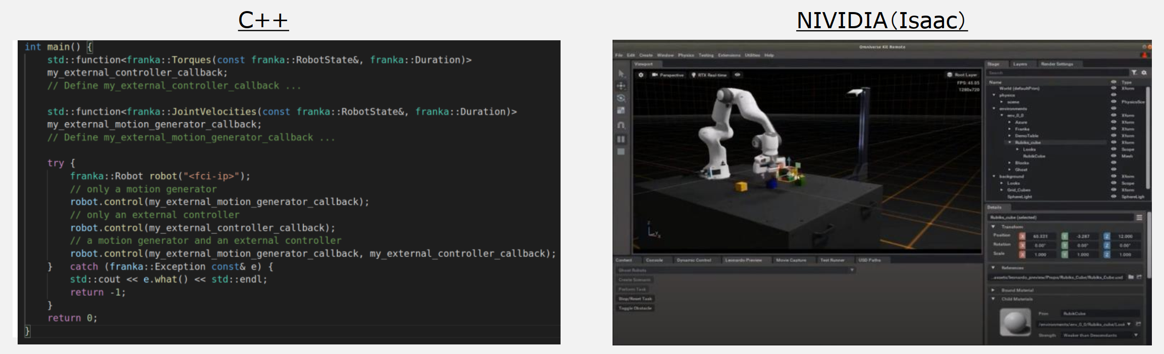Click the Position X value field
The width and height of the screenshot is (1164, 354).
point(1040,236)
